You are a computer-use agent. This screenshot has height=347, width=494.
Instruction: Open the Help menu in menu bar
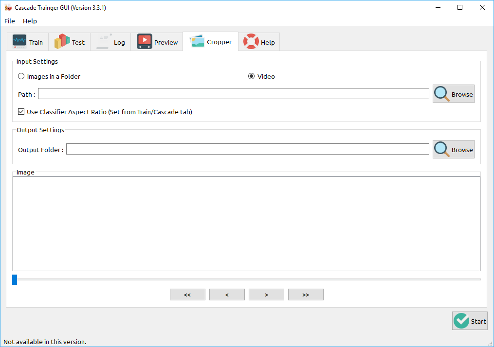tap(30, 21)
